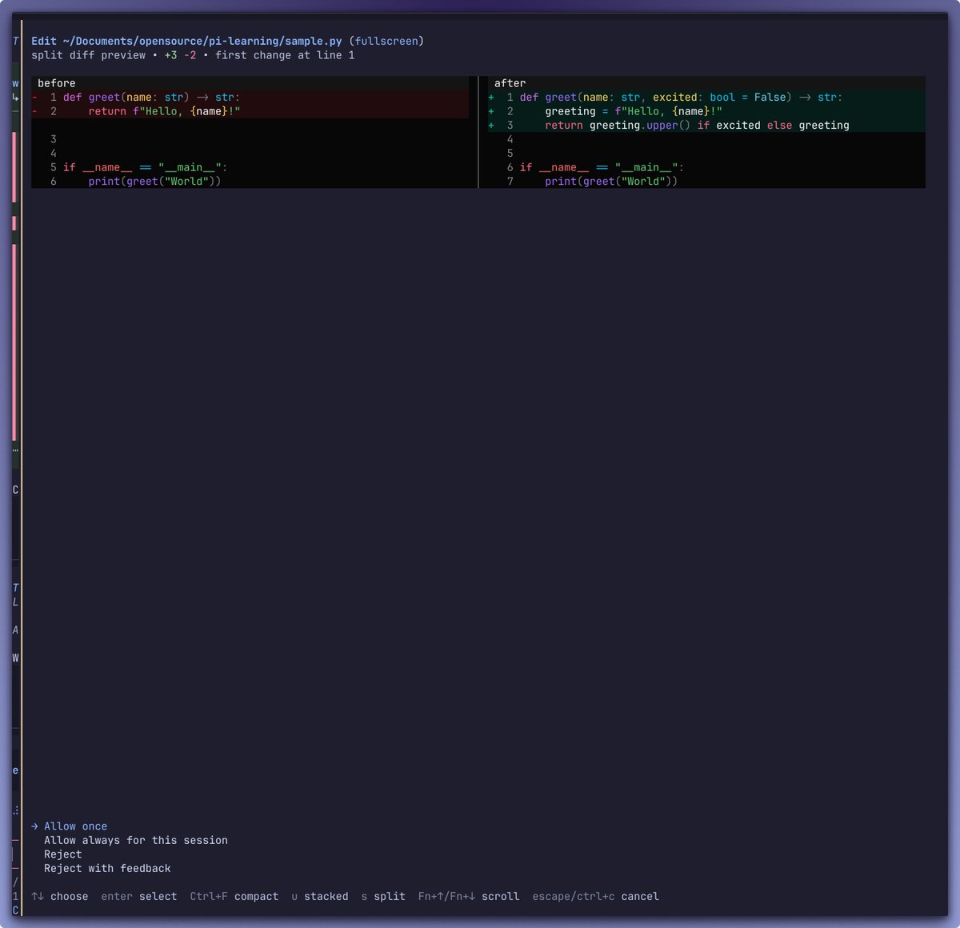Choose "Reject with feedback"
Image resolution: width=960 pixels, height=928 pixels.
(107, 868)
